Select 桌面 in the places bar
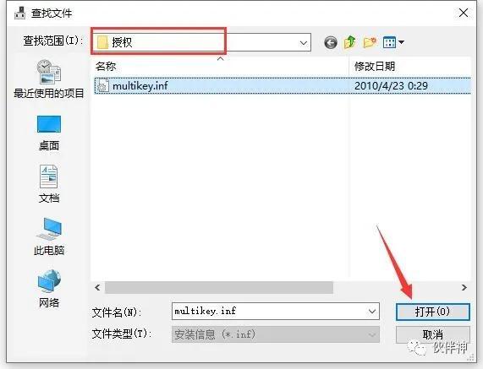This screenshot has height=369, width=483. click(x=49, y=133)
